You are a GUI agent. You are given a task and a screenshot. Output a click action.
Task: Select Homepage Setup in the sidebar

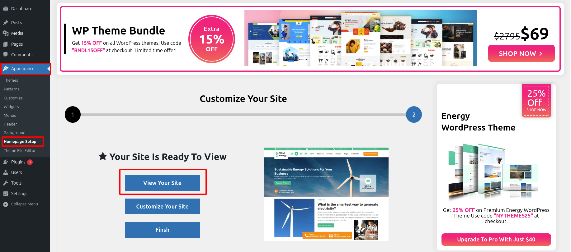[x=20, y=141]
